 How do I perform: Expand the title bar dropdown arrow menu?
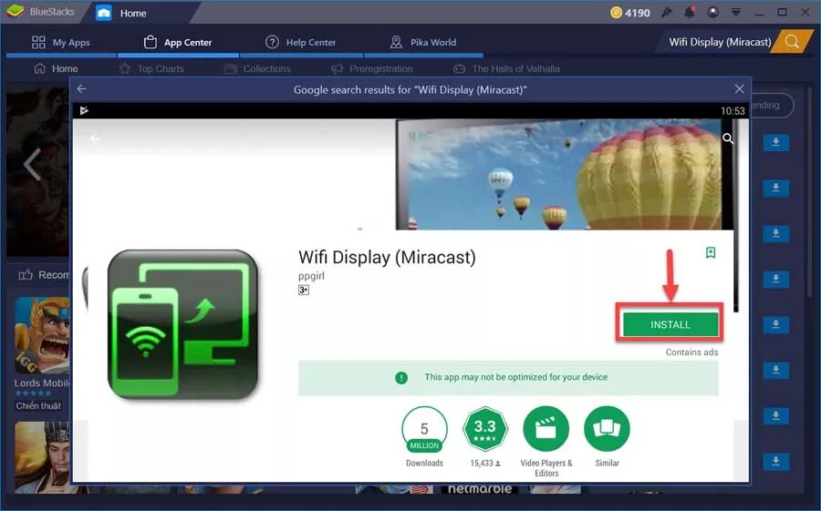pyautogui.click(x=735, y=12)
